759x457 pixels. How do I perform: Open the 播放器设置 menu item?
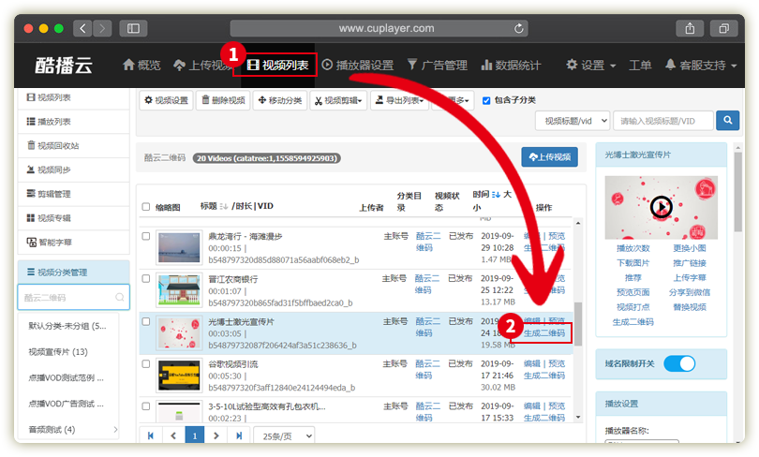[x=358, y=65]
